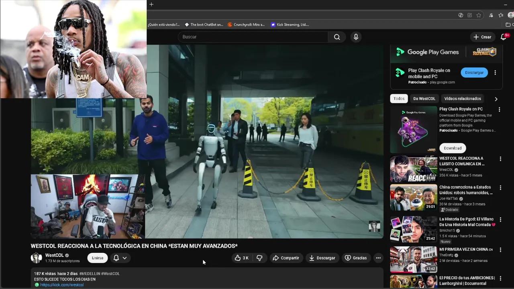Open The best ChatBot bookmark
Viewport: 514px width, 289px height.
click(204, 24)
